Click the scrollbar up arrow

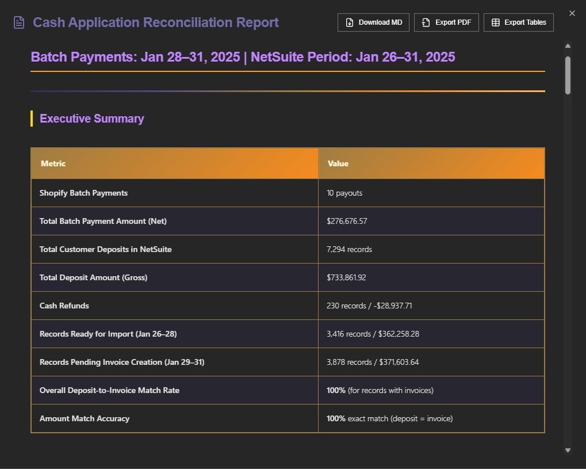[x=568, y=45]
